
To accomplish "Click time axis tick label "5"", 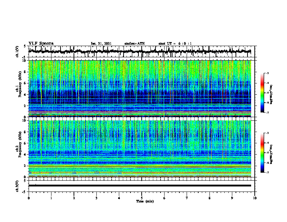I will coord(142,198).
